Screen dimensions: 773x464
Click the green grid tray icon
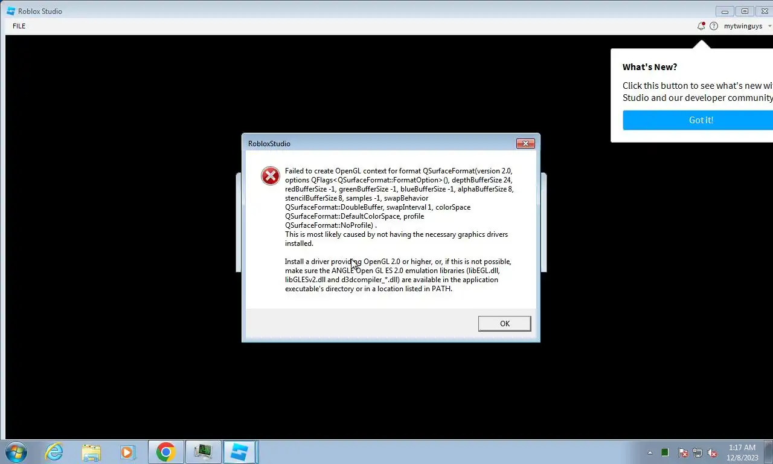(665, 453)
